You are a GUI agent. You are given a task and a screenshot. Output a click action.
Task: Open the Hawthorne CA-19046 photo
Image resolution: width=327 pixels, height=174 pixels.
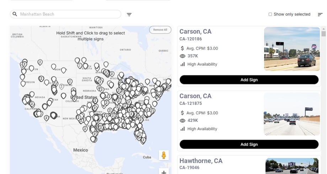coord(292,166)
